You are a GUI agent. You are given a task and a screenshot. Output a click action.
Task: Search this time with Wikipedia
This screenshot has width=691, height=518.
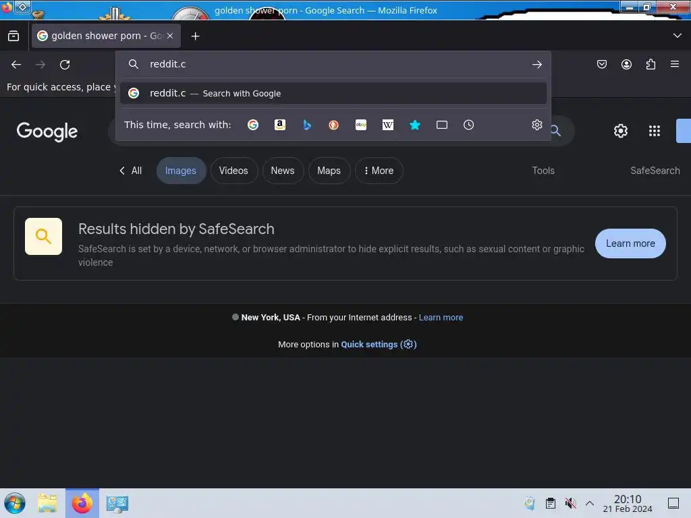(388, 125)
